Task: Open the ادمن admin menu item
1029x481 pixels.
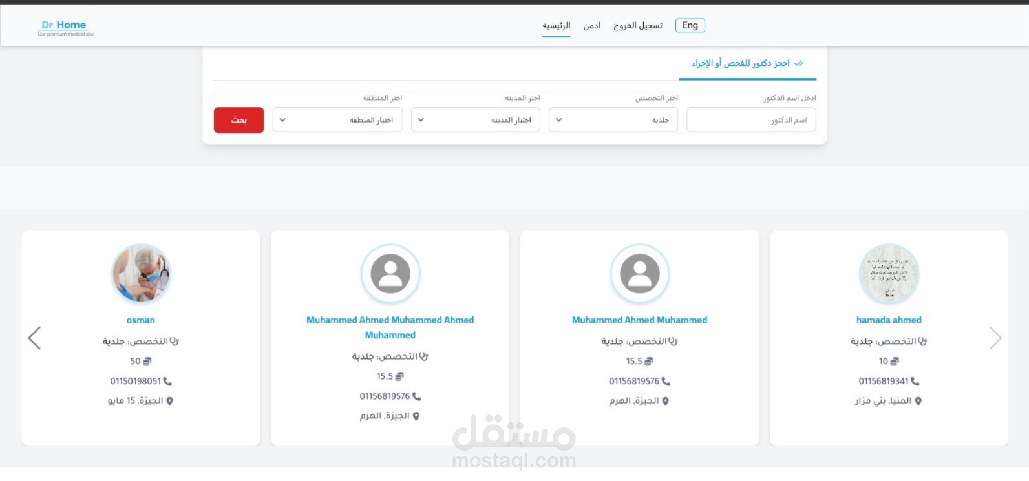Action: (592, 25)
